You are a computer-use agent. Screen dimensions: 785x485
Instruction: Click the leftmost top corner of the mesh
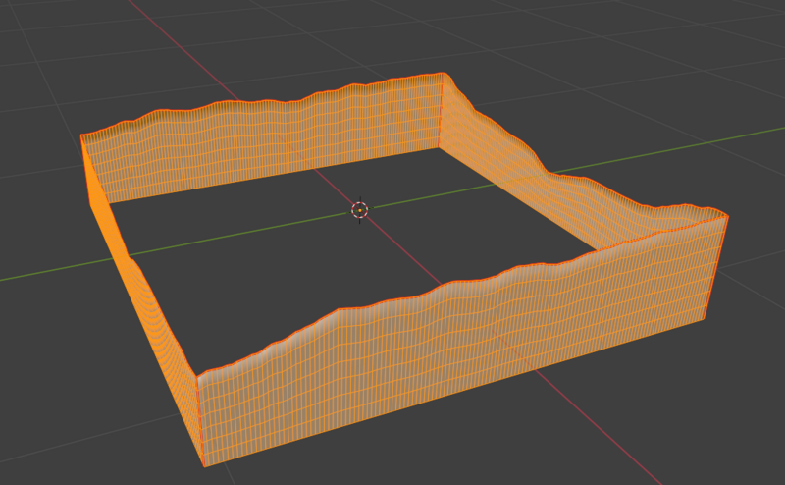click(x=81, y=136)
